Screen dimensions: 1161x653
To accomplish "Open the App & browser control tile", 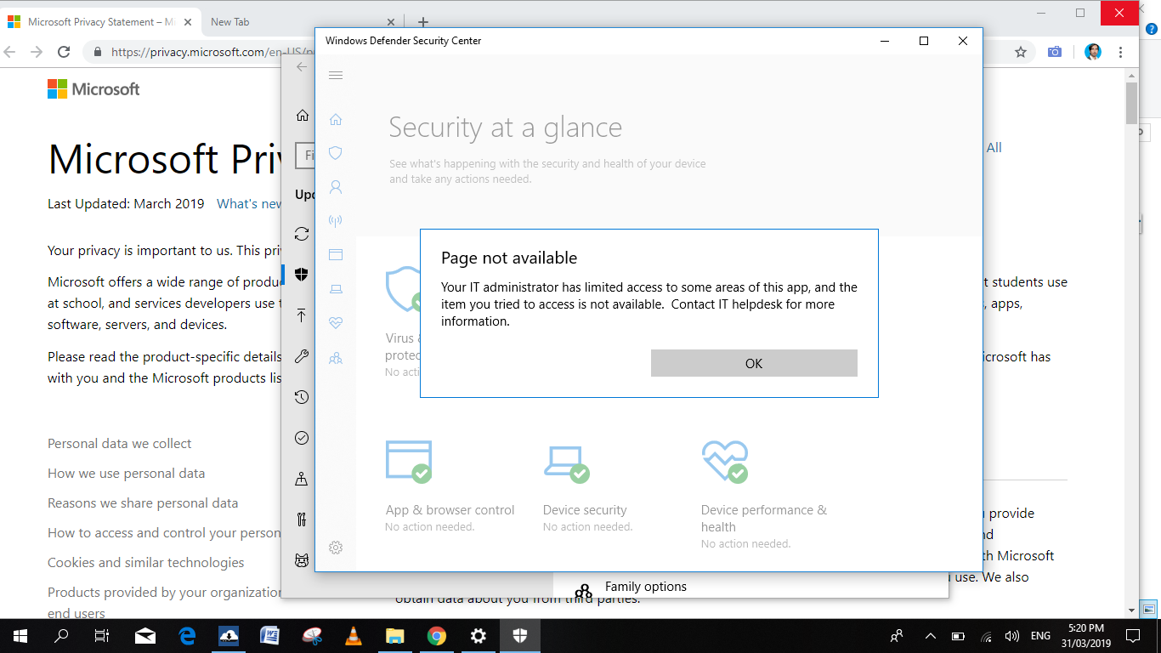I will point(450,485).
